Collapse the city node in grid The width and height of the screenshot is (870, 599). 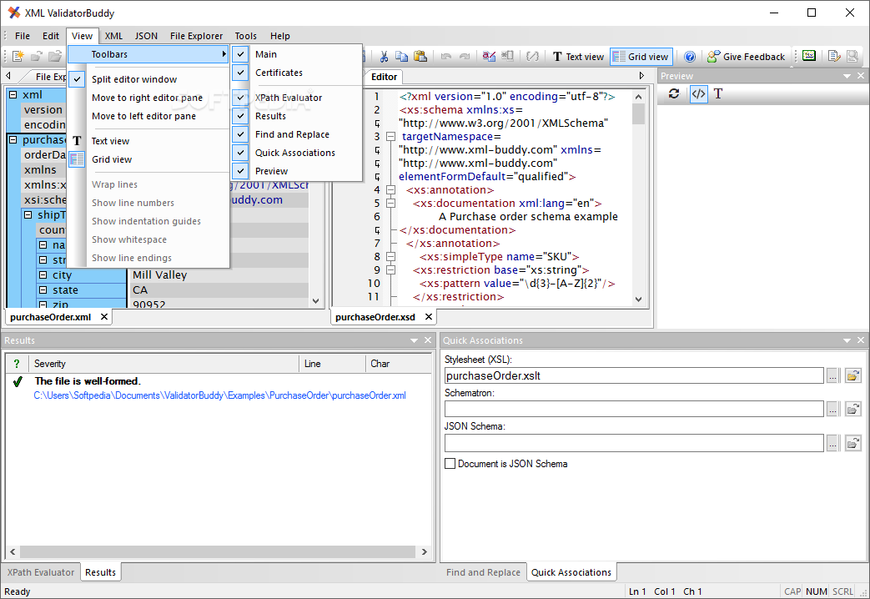point(43,274)
